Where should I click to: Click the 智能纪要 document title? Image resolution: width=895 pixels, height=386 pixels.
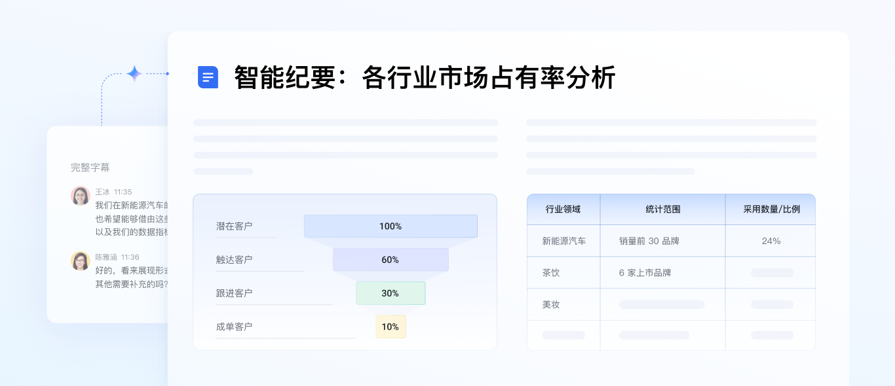click(x=425, y=77)
